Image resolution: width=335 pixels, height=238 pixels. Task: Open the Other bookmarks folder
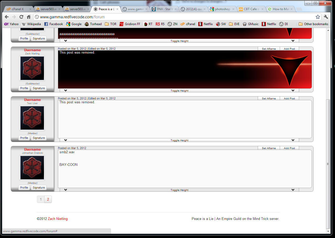coord(313,24)
